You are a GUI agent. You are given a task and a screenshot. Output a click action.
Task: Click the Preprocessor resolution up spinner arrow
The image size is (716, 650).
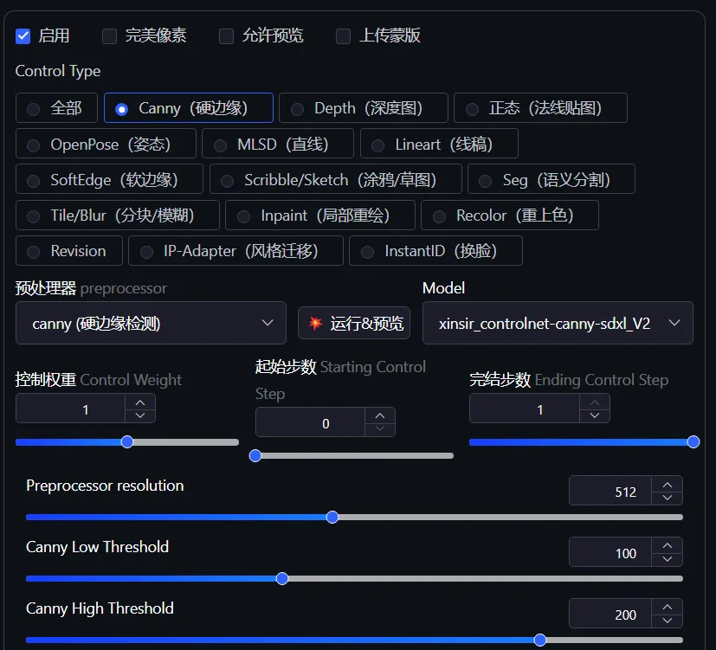tap(668, 484)
